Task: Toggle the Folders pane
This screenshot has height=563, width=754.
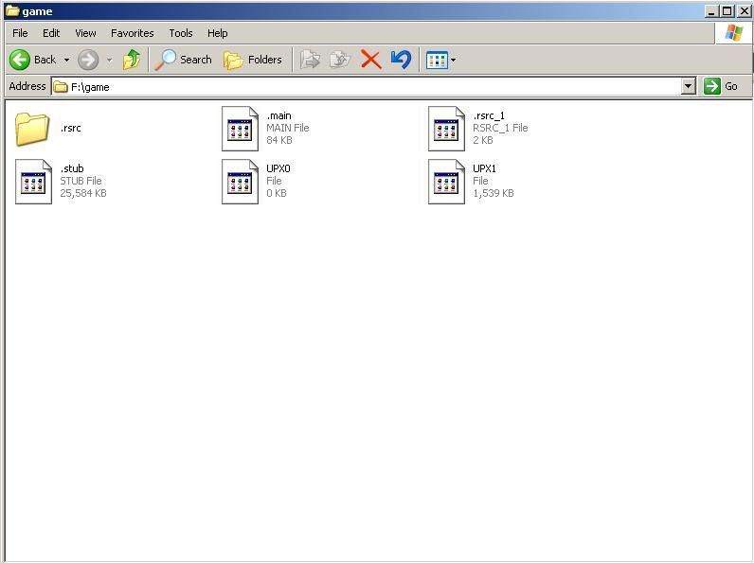Action: pyautogui.click(x=253, y=60)
